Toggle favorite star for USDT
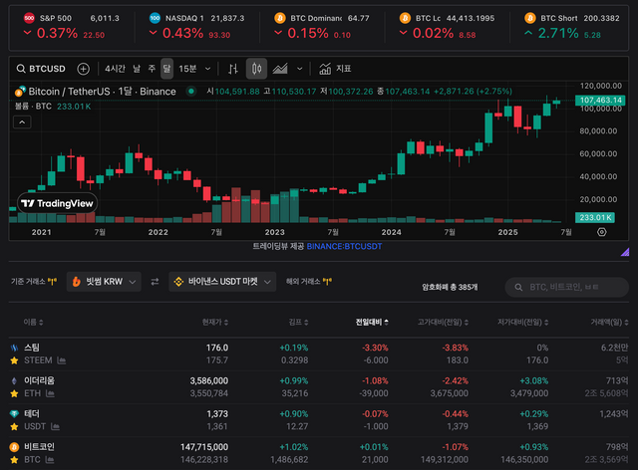Image resolution: width=638 pixels, height=470 pixels. pyautogui.click(x=14, y=426)
